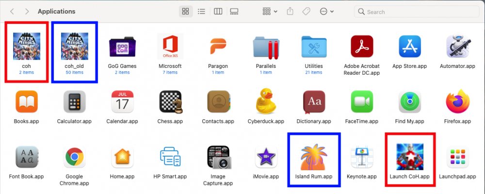Click the Share toolbar button
485x194 pixels.
[x=291, y=11]
